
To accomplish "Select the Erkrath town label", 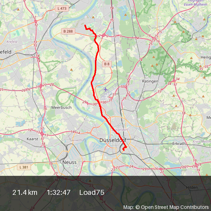I will pos(179,143).
